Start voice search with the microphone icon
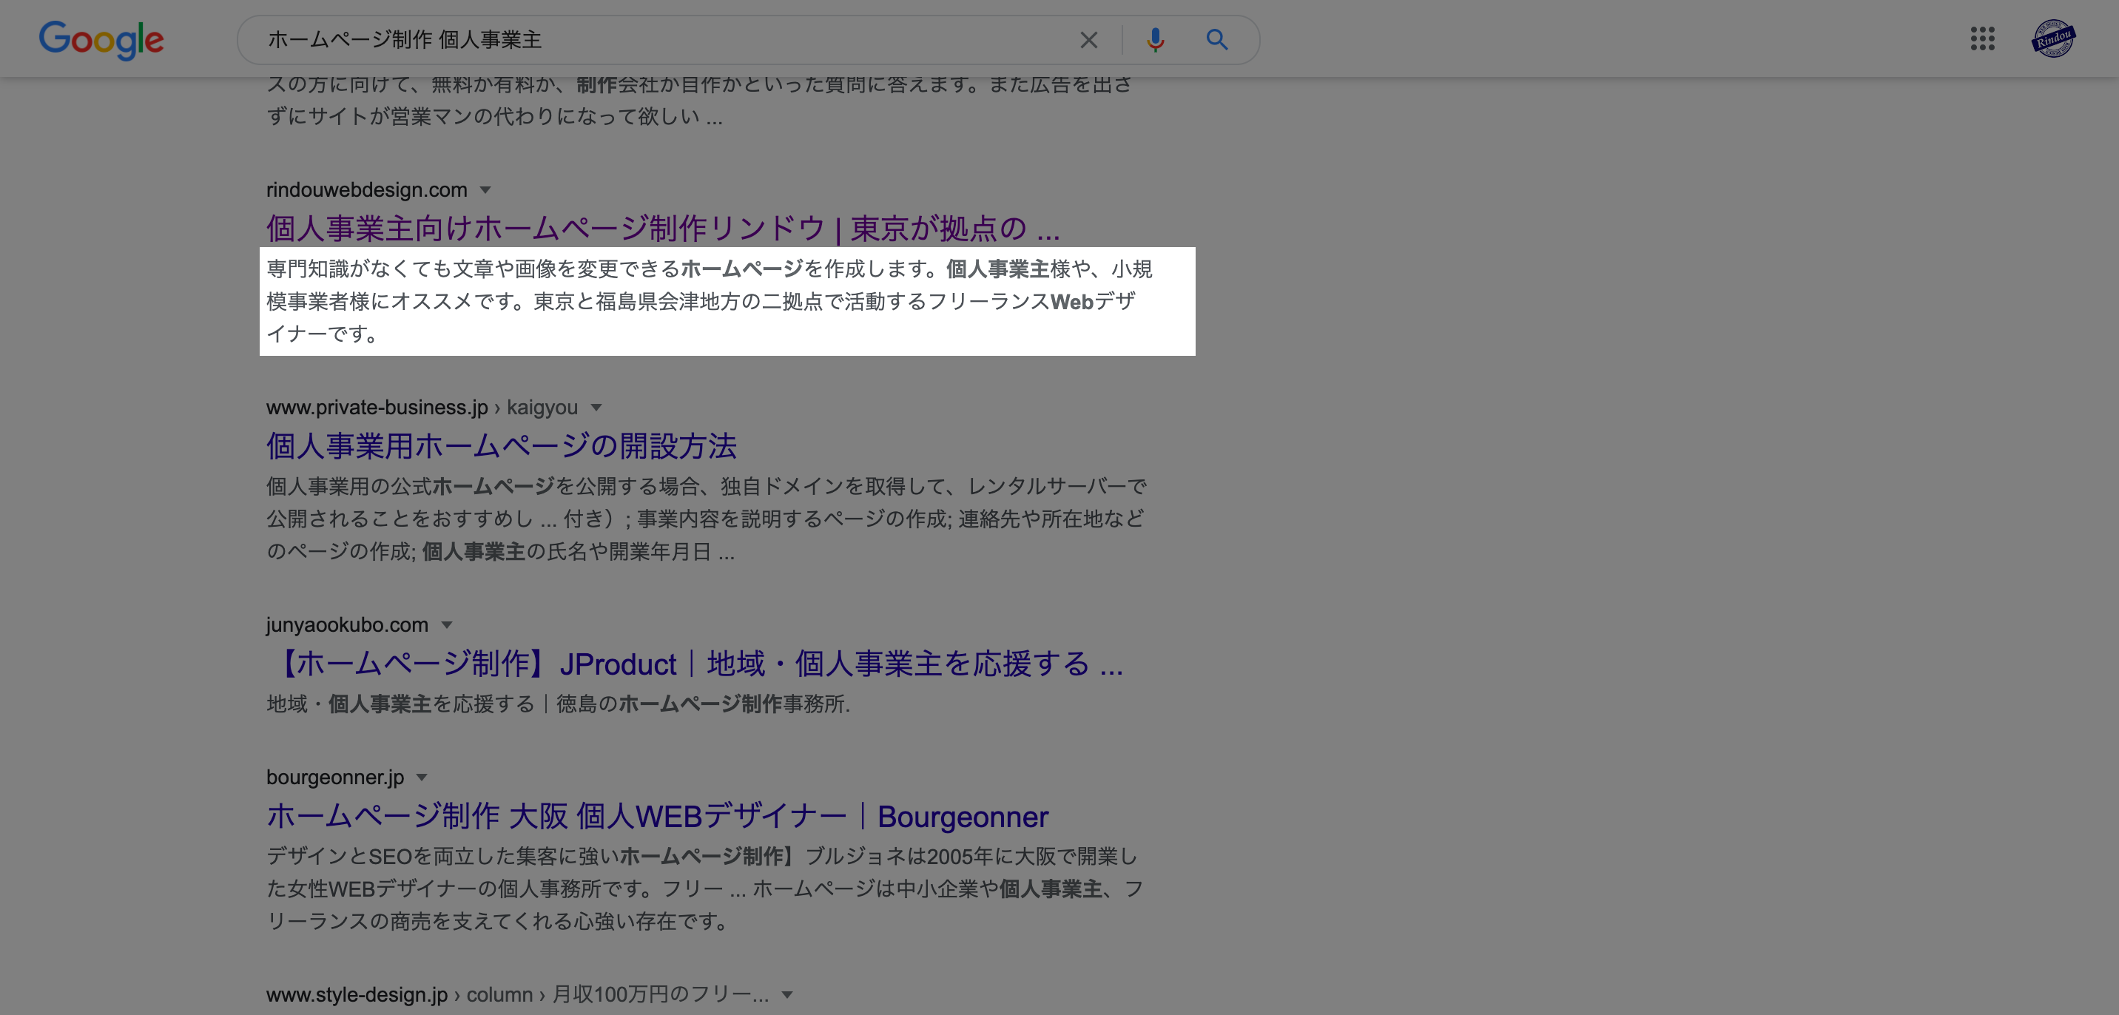This screenshot has width=2119, height=1015. click(x=1155, y=40)
